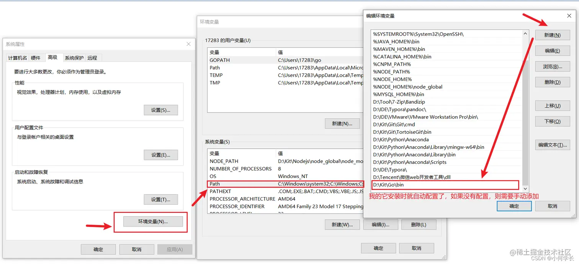Image resolution: width=579 pixels, height=264 pixels.
Task: Select D:\Tool\7-Zip\Bandizip entry
Action: point(447,102)
